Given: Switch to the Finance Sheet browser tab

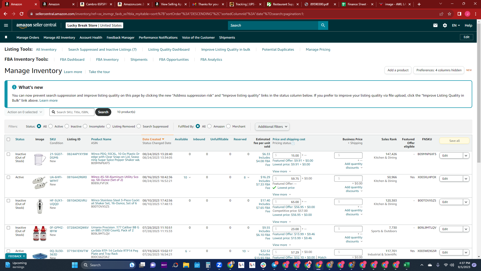Looking at the screenshot, I should pyautogui.click(x=357, y=4).
